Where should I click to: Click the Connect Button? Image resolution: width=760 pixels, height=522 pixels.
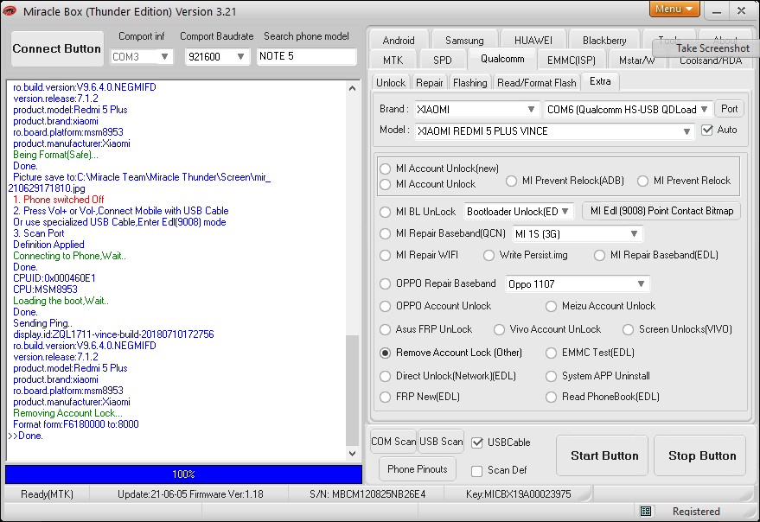(57, 49)
